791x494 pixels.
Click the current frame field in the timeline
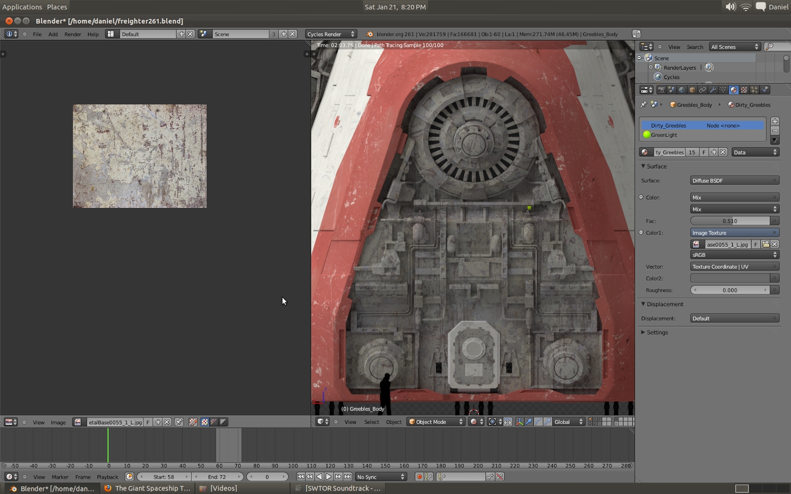tap(267, 477)
